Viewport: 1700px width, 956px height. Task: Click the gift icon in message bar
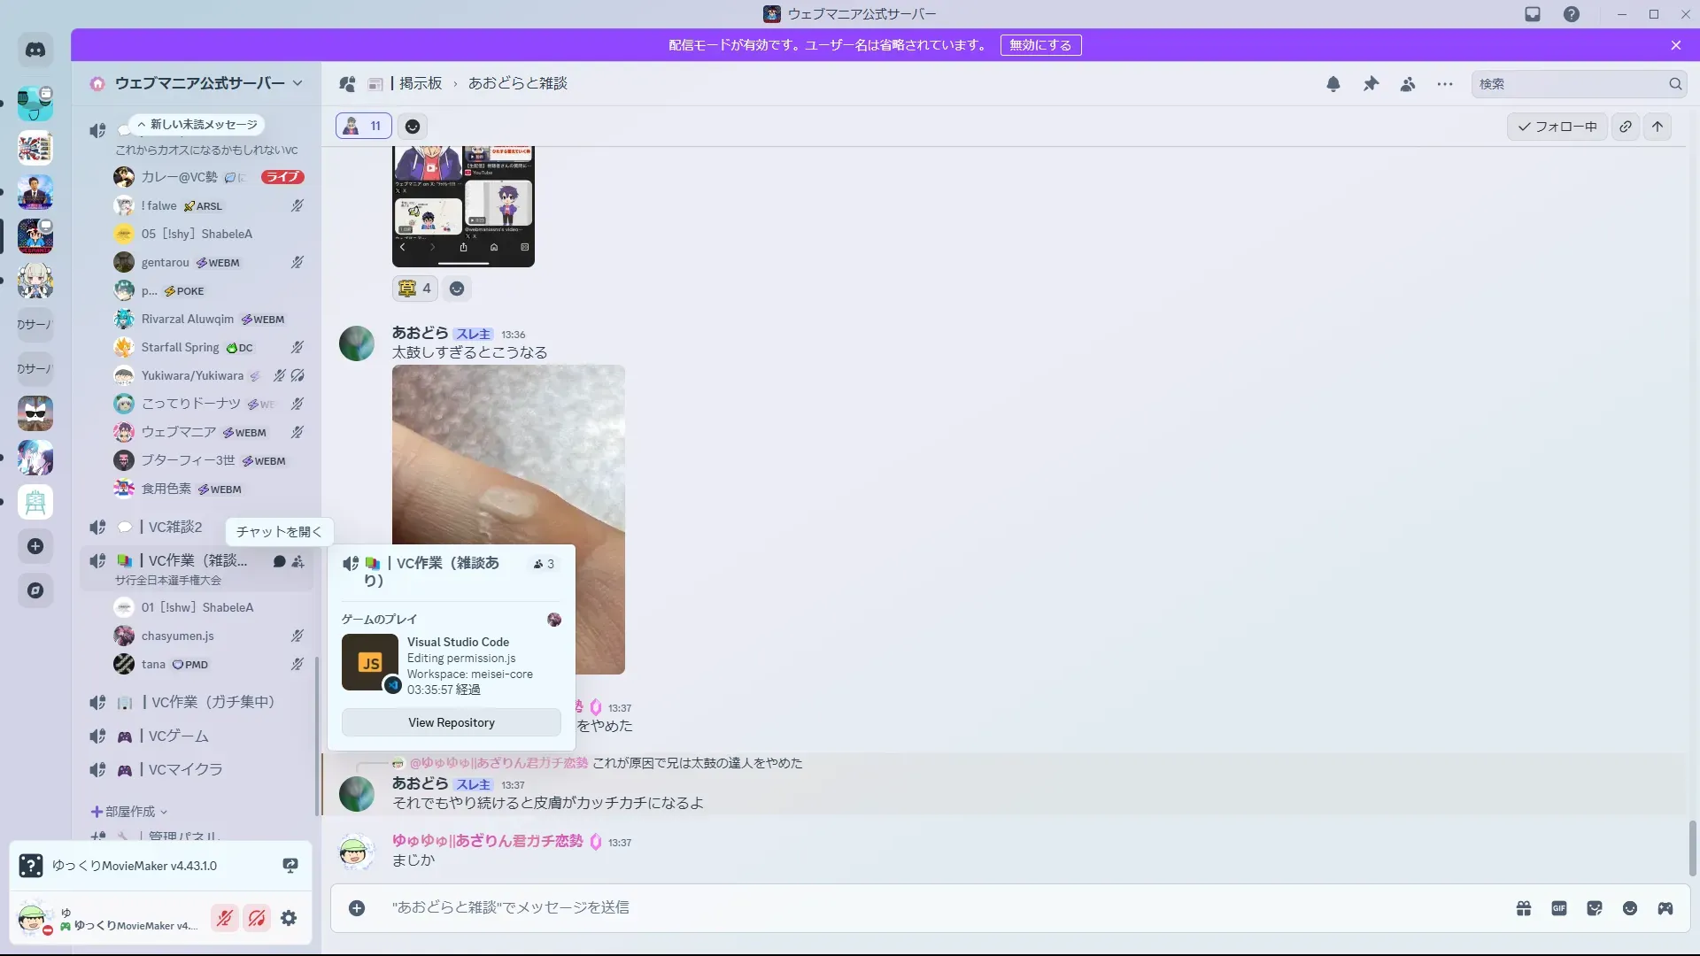coord(1524,908)
